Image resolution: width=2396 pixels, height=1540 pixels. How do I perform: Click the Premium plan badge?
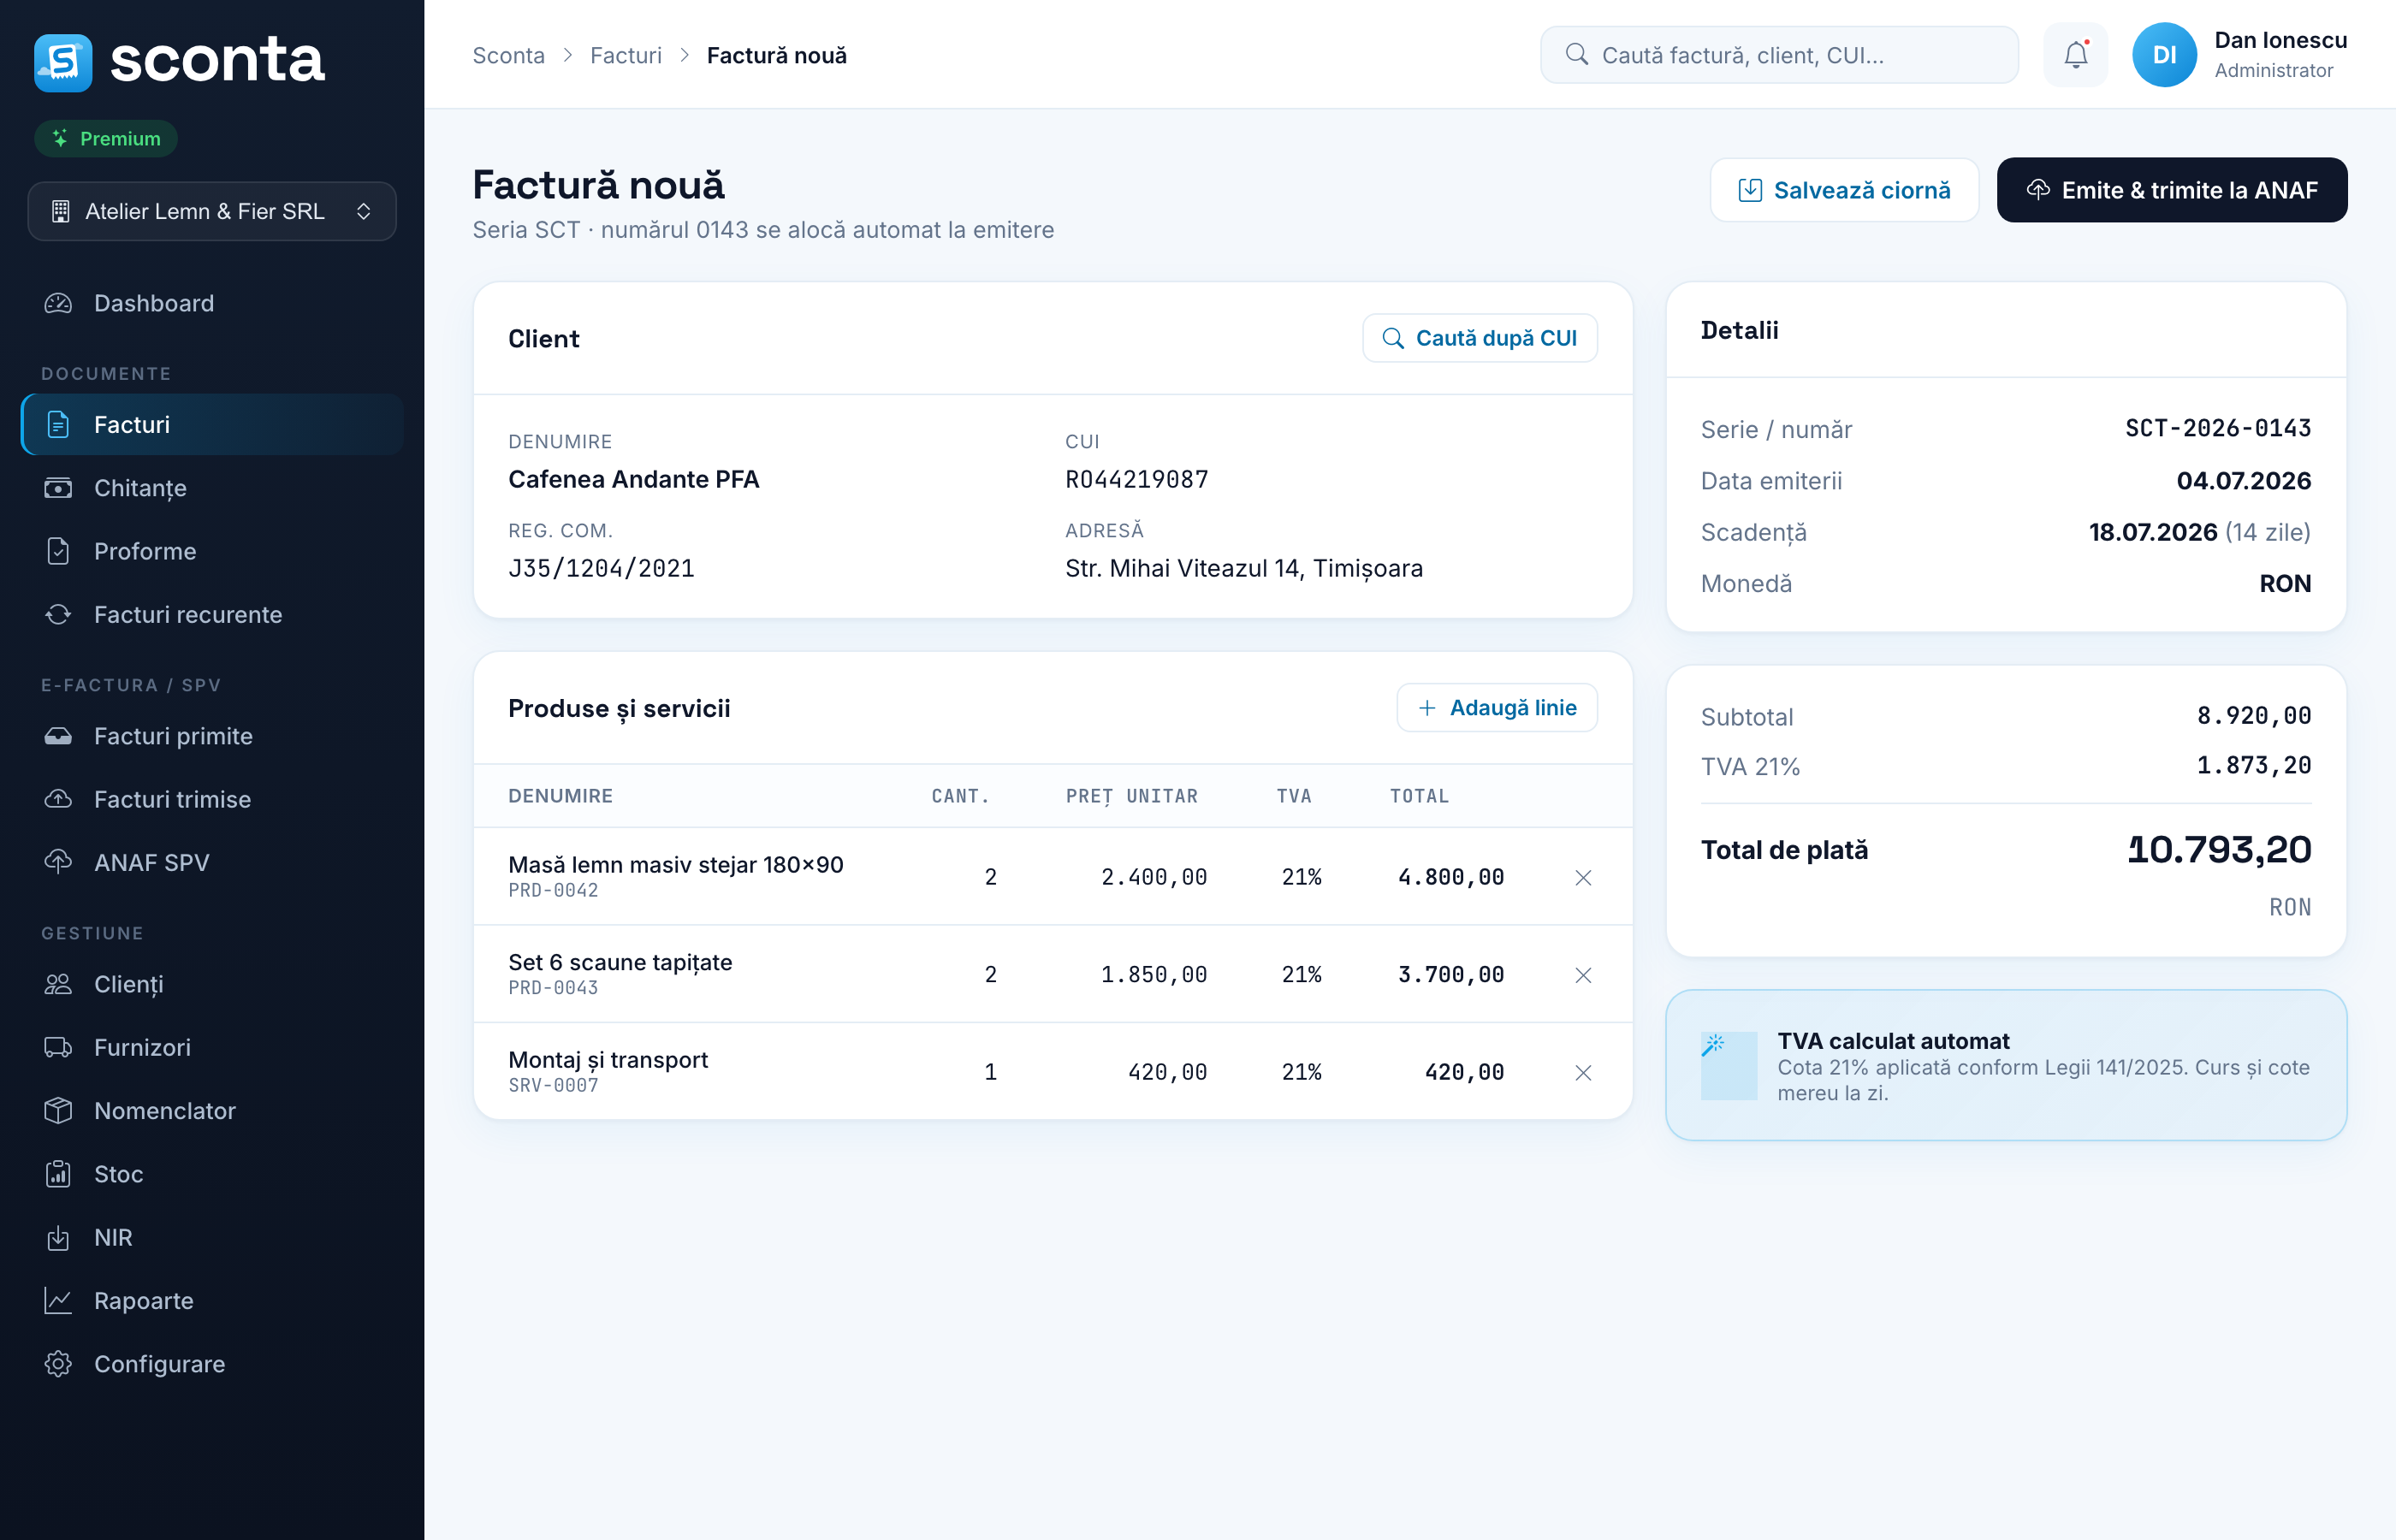(106, 138)
